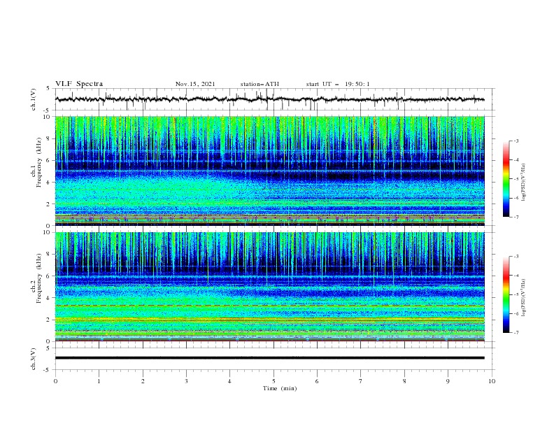The width and height of the screenshot is (554, 428).
Task: Click the ch.1 spectrogram color scale bar
Action: 506,179
